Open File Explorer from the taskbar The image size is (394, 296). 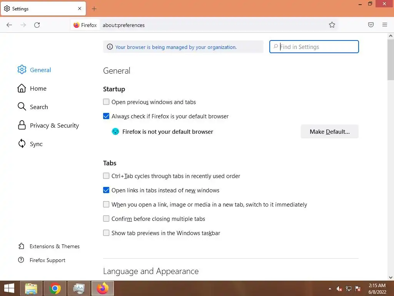click(x=31, y=288)
